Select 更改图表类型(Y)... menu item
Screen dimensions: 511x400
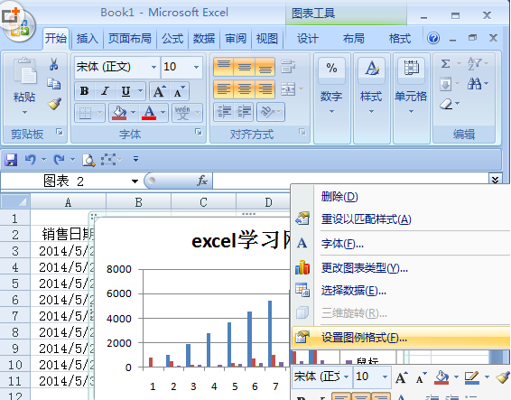pos(401,268)
